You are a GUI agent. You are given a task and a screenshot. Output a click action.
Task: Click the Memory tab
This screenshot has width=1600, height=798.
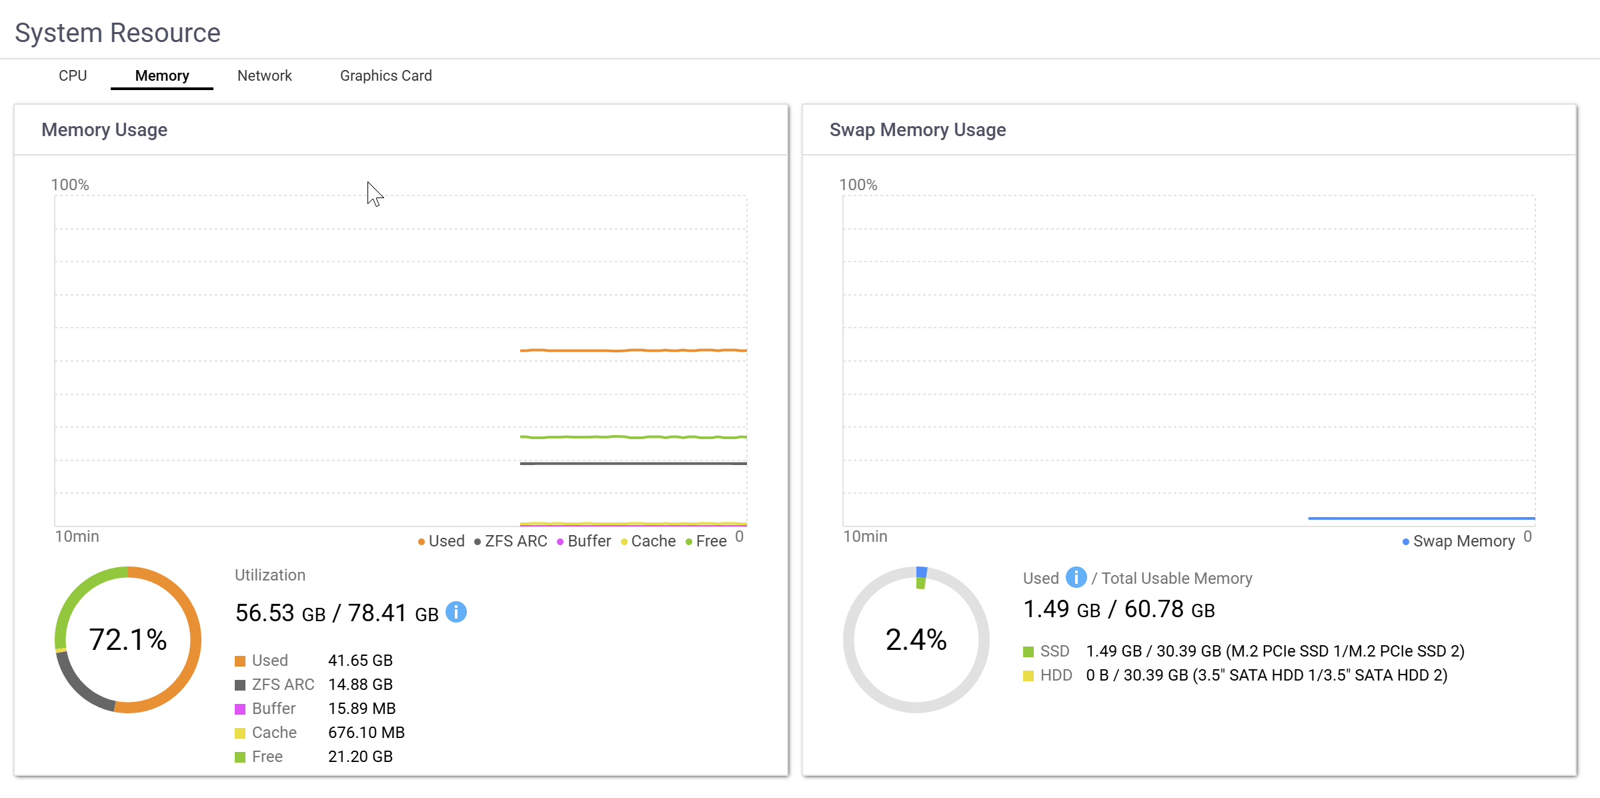tap(161, 75)
